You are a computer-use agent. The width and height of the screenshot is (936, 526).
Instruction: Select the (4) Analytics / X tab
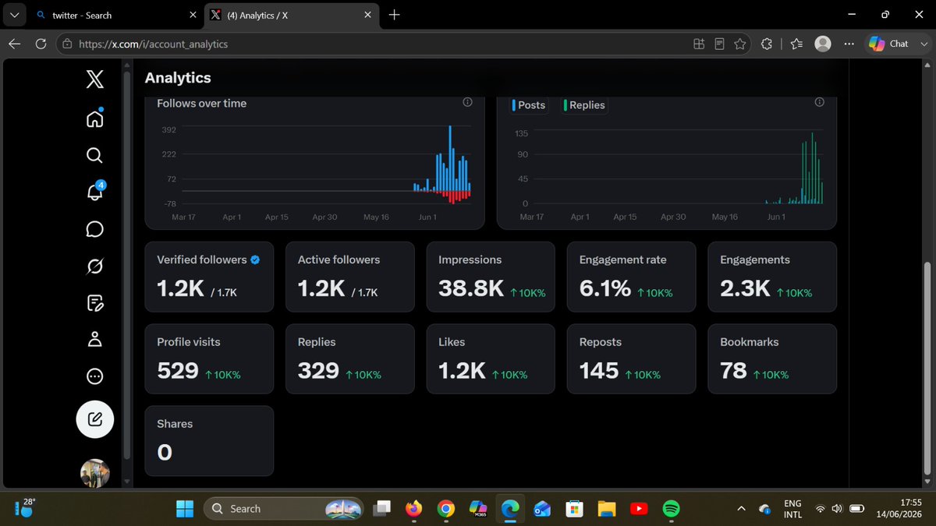pyautogui.click(x=292, y=15)
